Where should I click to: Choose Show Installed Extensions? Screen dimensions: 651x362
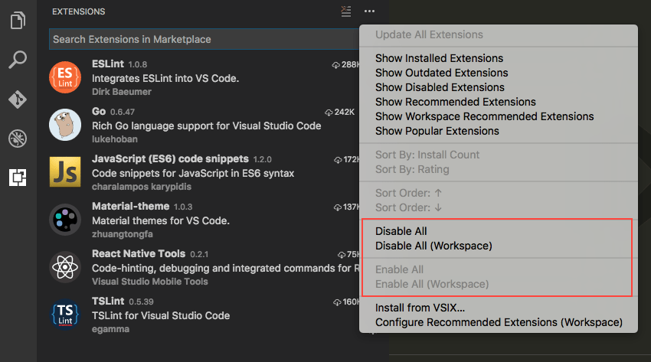(x=439, y=58)
